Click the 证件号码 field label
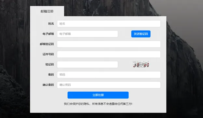 48,54
